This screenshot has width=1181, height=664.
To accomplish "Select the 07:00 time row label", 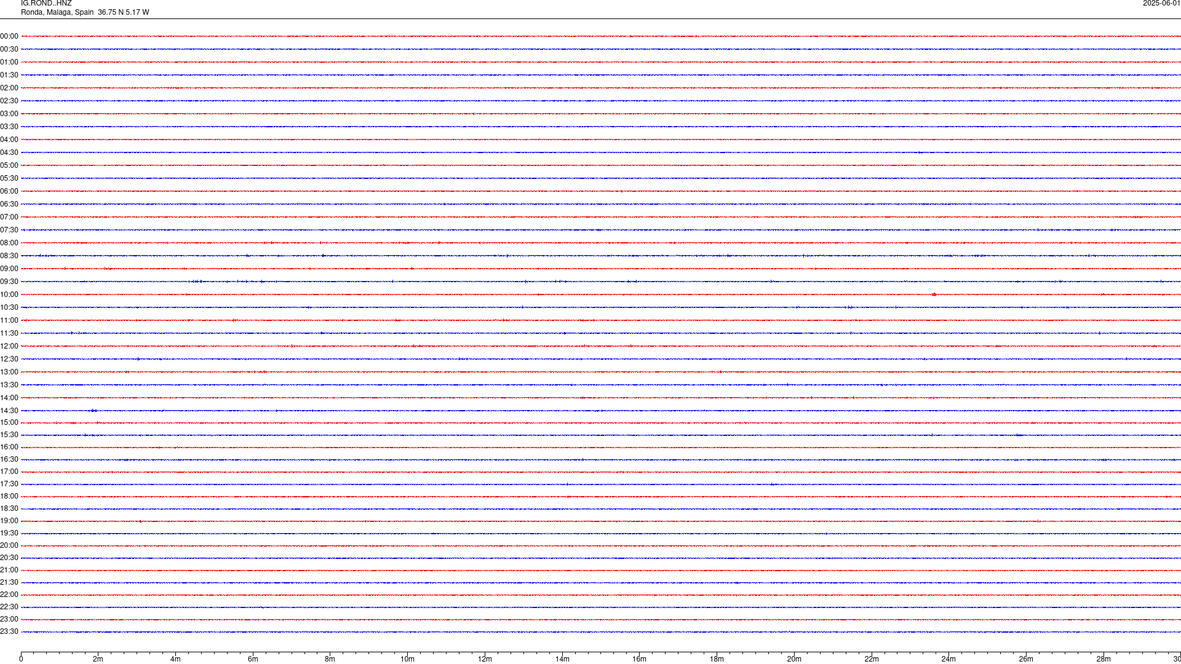I will 9,217.
